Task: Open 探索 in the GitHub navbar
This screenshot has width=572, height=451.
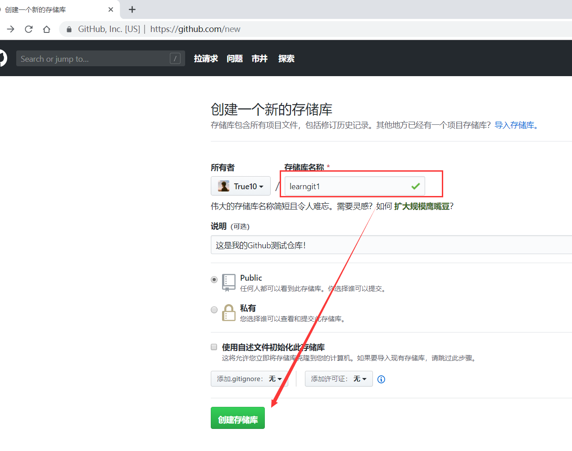Action: 286,59
